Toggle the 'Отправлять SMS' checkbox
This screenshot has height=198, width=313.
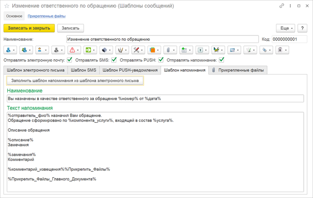[x=114, y=60]
